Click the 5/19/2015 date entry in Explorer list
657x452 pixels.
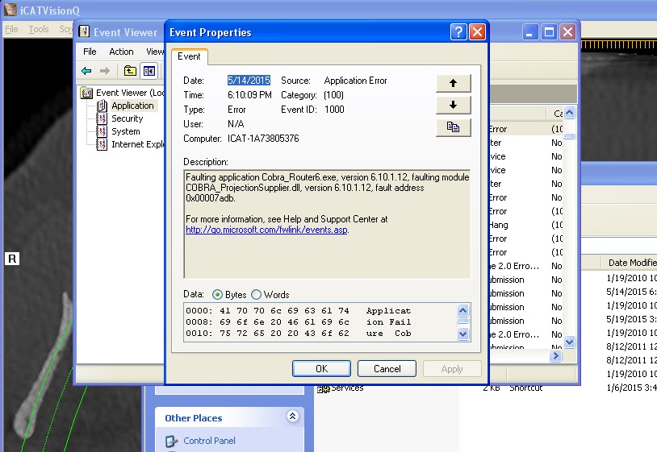(x=631, y=319)
